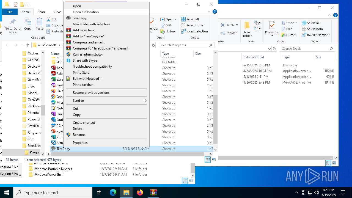This screenshot has height=198, width=352.
Task: Click Select all in Programs window
Action: 190,19
